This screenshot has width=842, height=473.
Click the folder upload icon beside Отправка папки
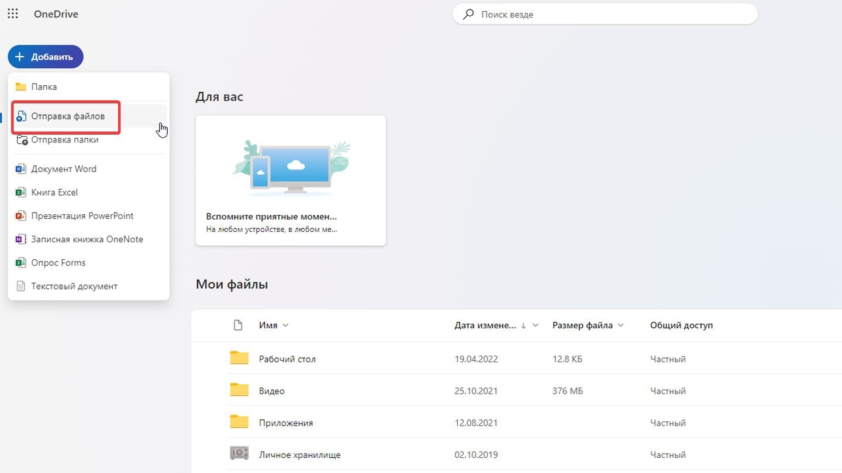22,140
